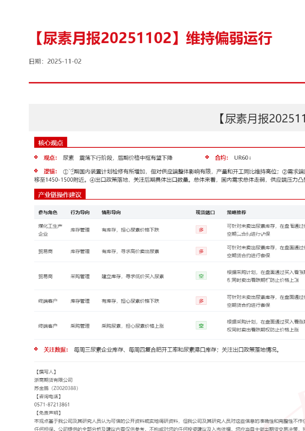305x431 pixels.
Task: Click the 煤化工生产企业 role cell
Action: coord(50,230)
